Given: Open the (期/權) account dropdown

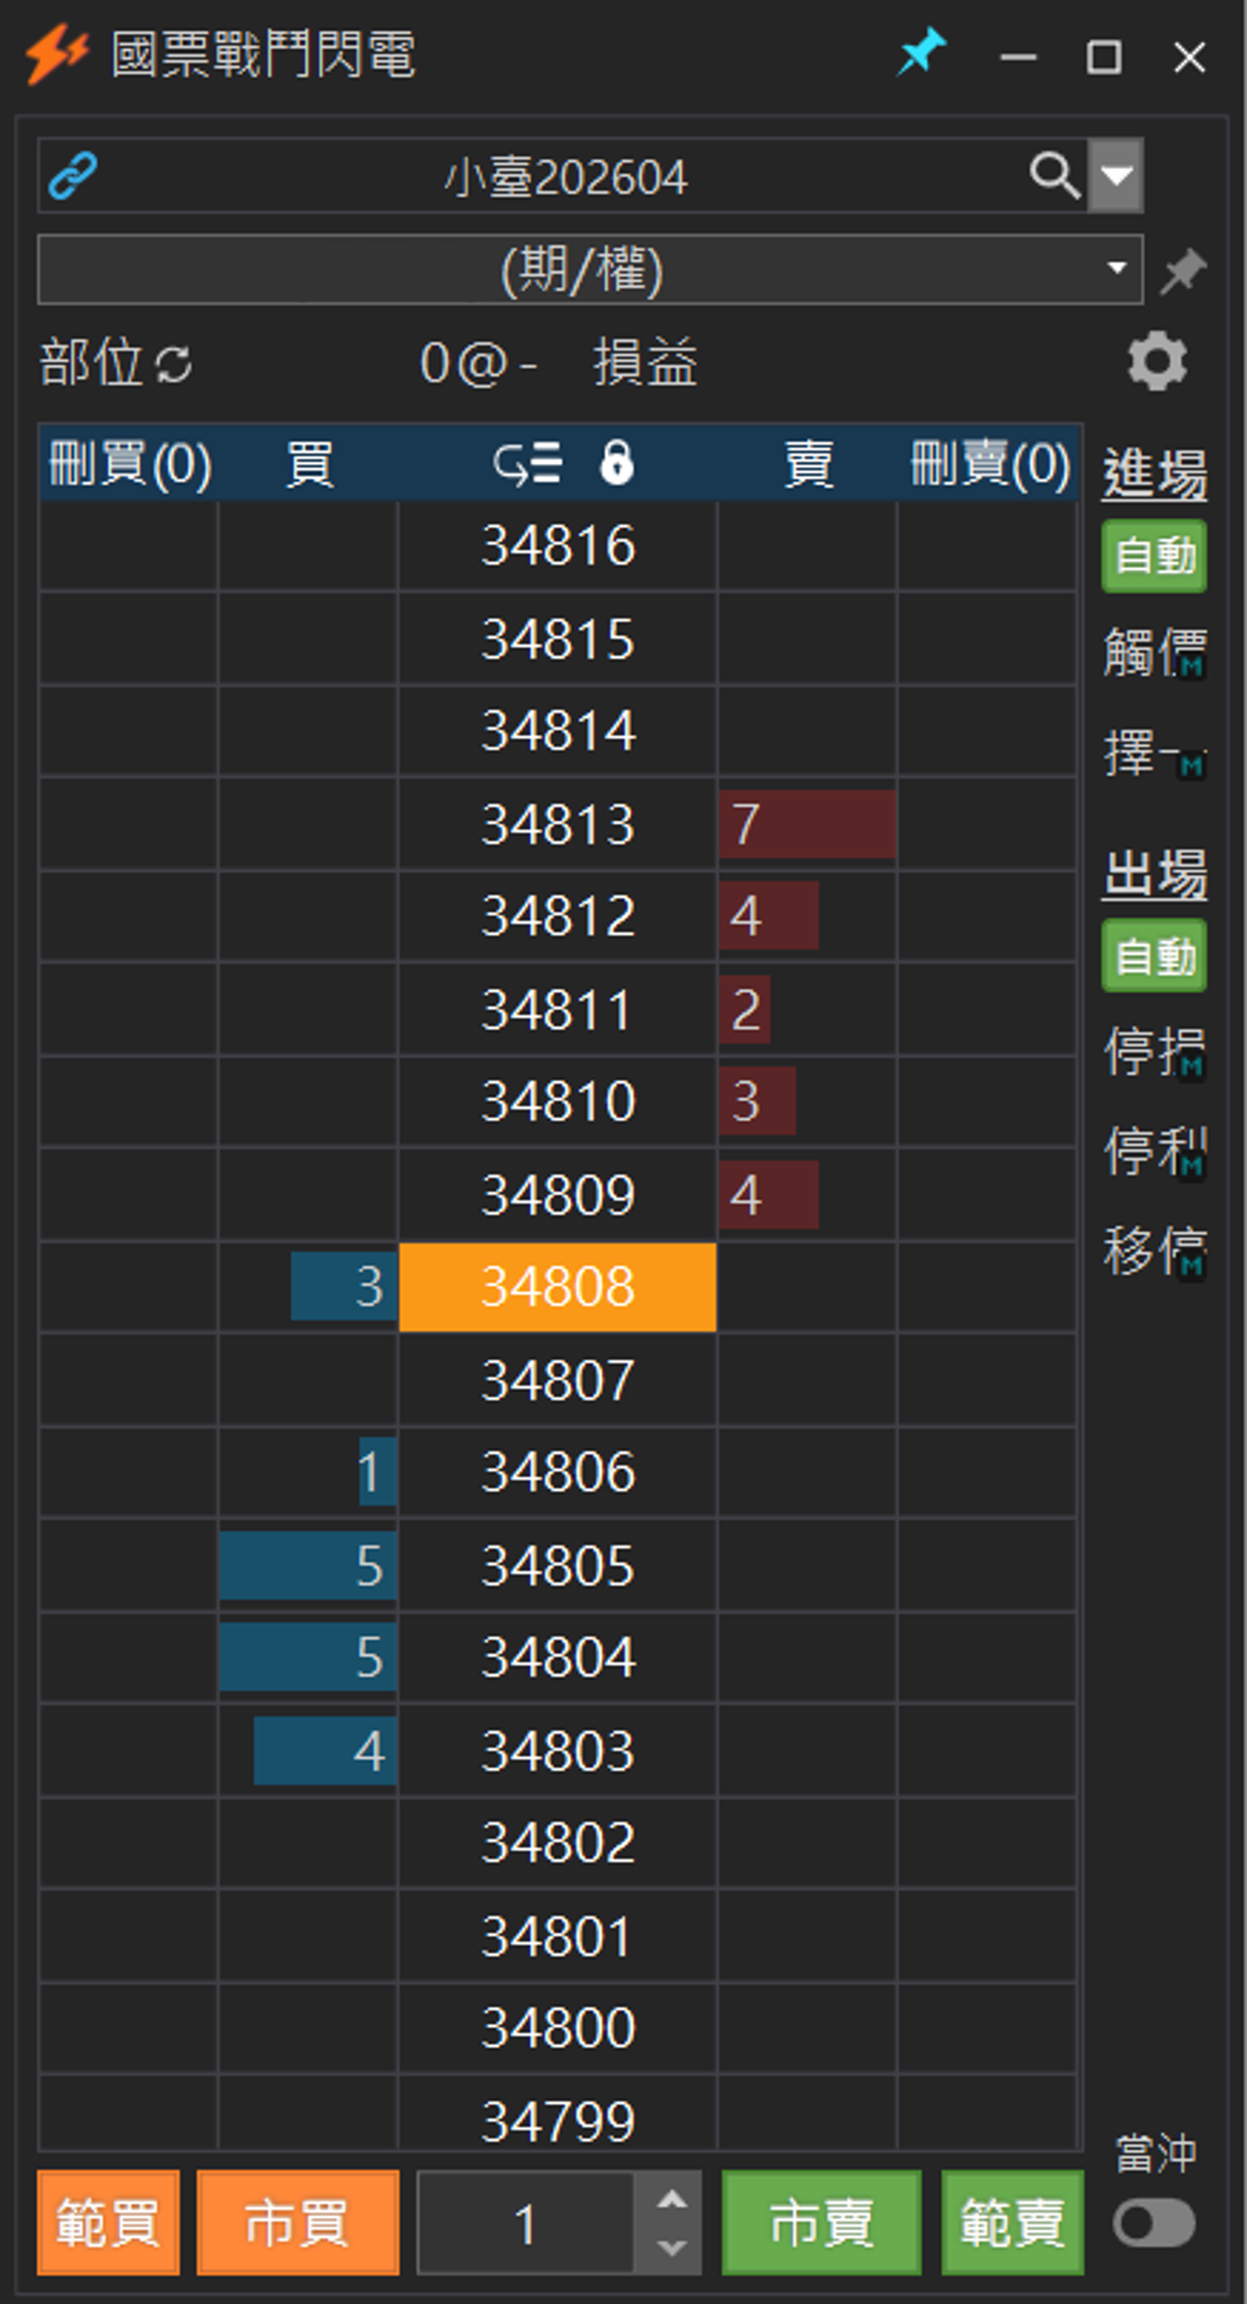Looking at the screenshot, I should [590, 270].
